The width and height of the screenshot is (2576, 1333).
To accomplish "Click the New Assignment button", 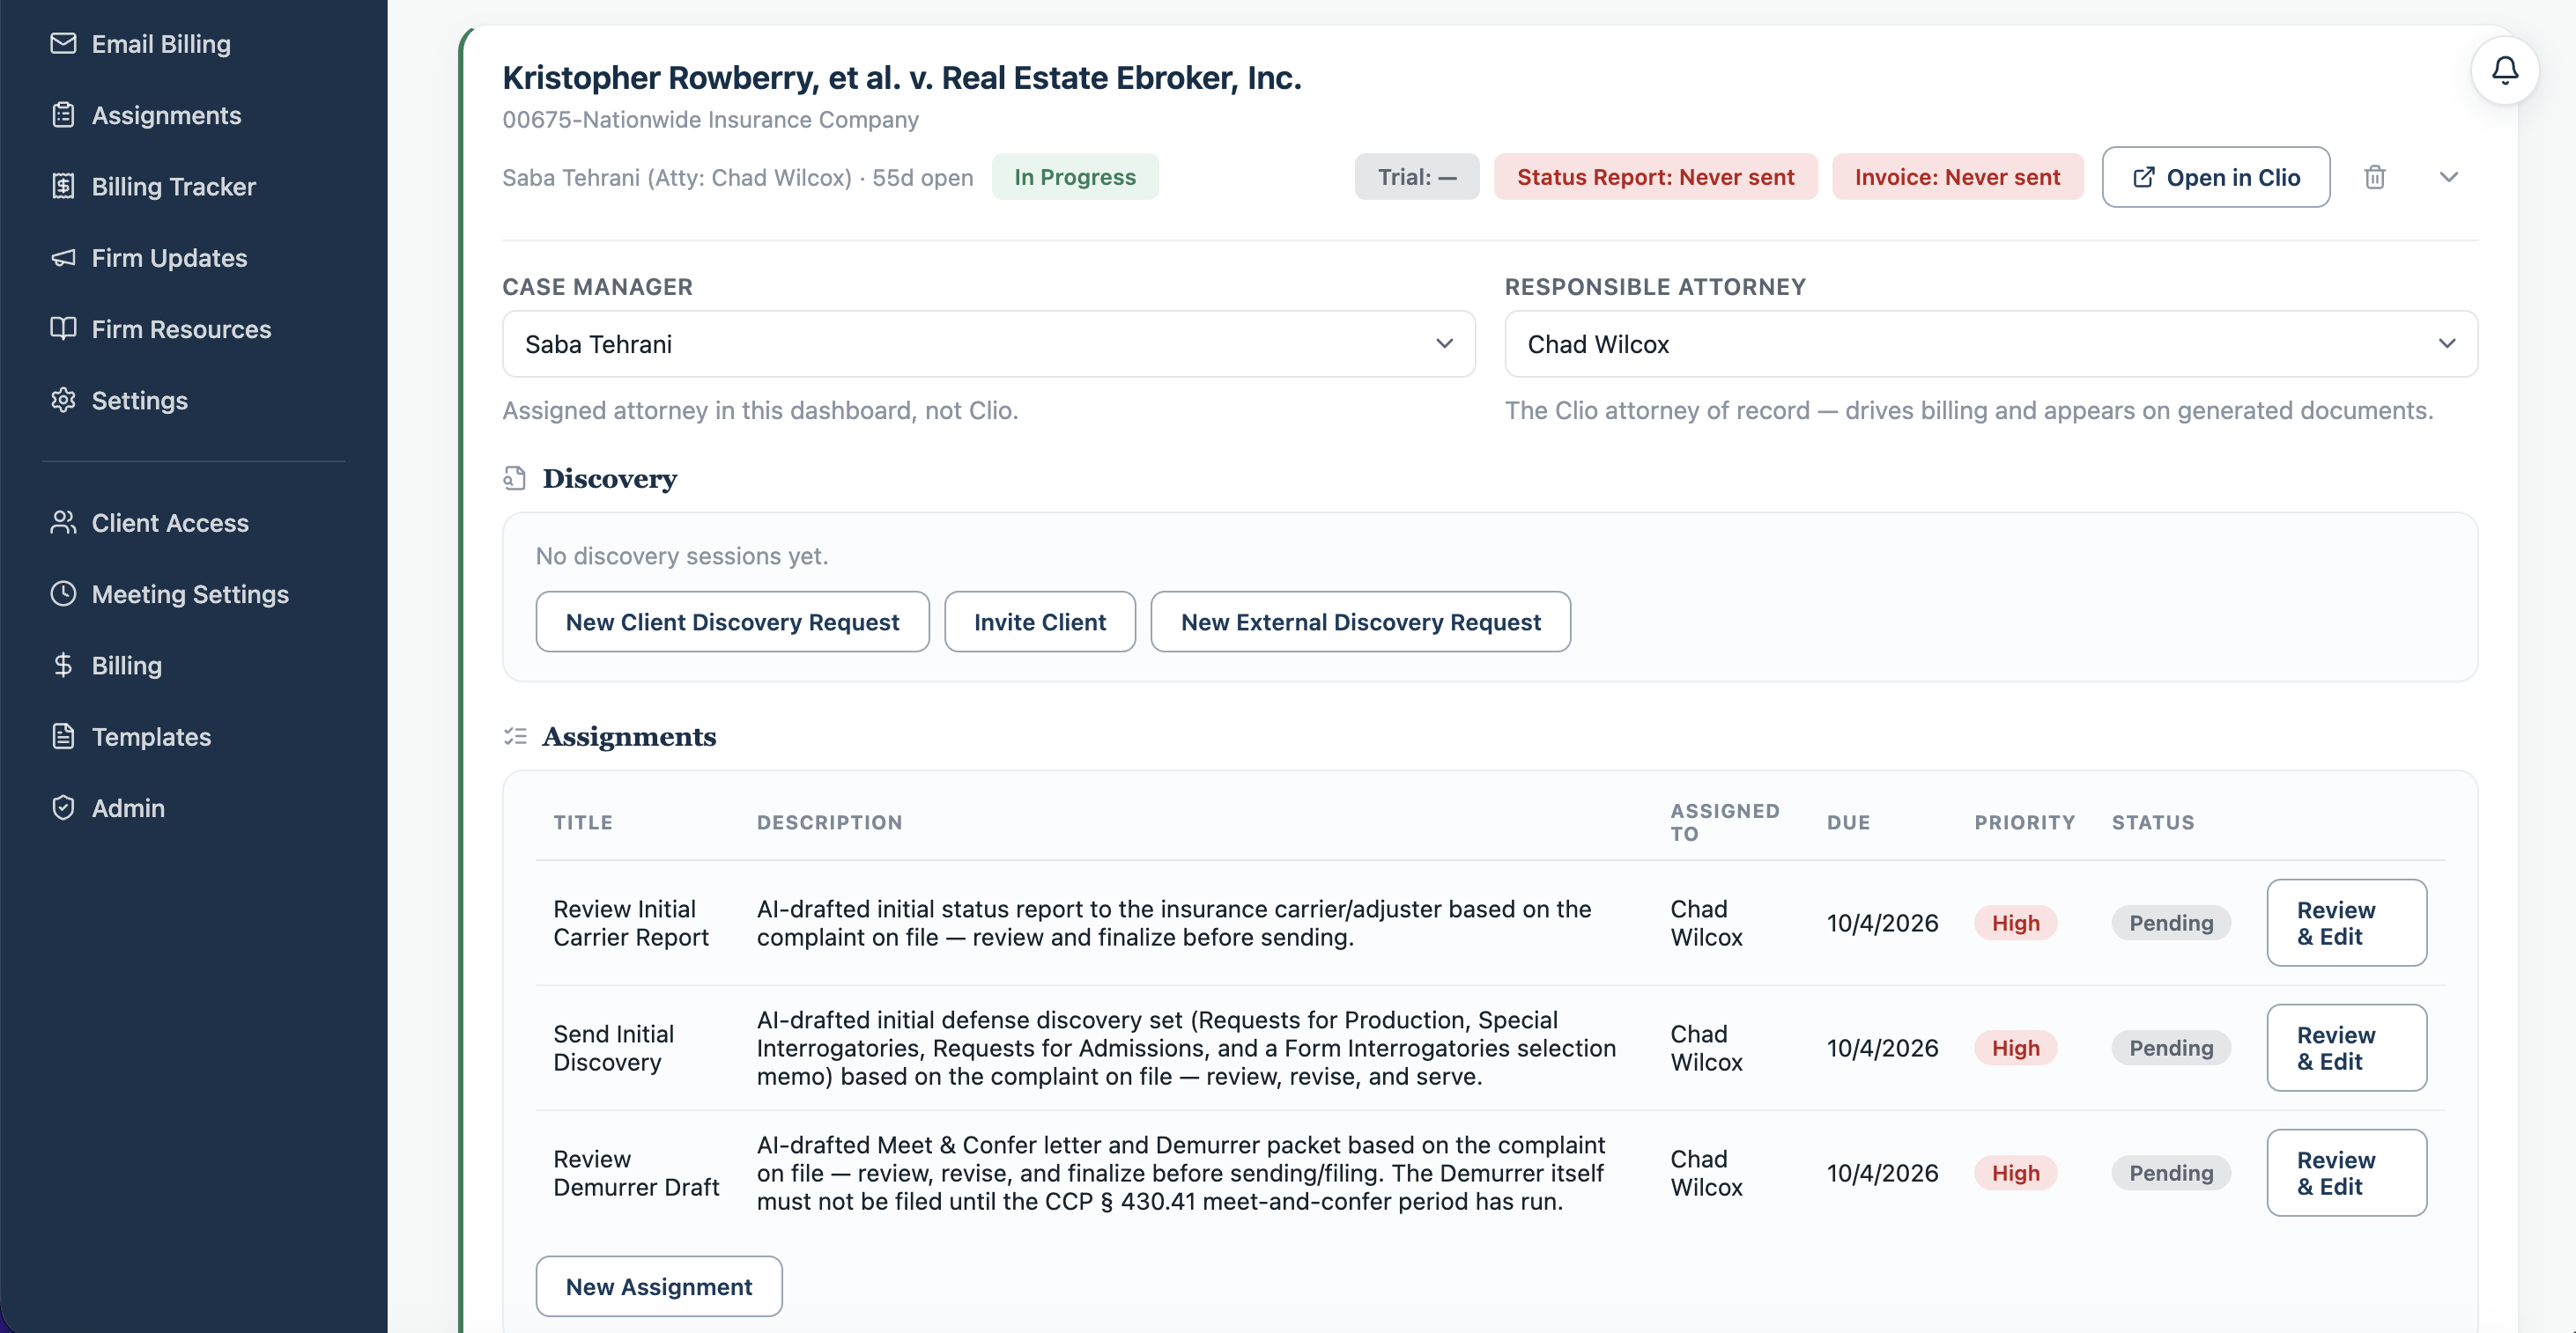I will tap(658, 1286).
